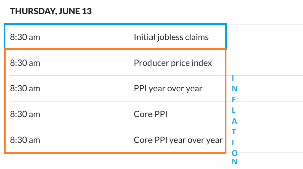
Task: Select the letter A in the INFLATION annotation
Action: pos(234,121)
